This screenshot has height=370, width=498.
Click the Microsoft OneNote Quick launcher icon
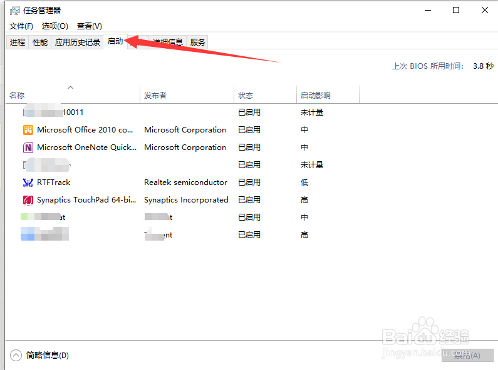[x=28, y=147]
